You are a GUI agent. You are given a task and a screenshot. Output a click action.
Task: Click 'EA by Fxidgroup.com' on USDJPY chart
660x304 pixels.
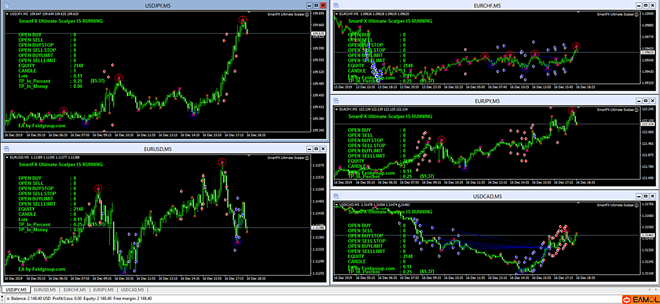[42, 126]
